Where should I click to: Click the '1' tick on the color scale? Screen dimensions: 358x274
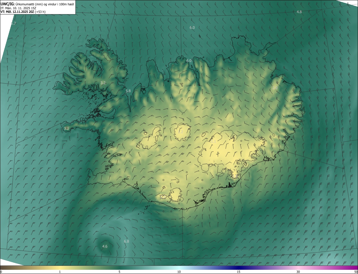[x=60, y=272]
